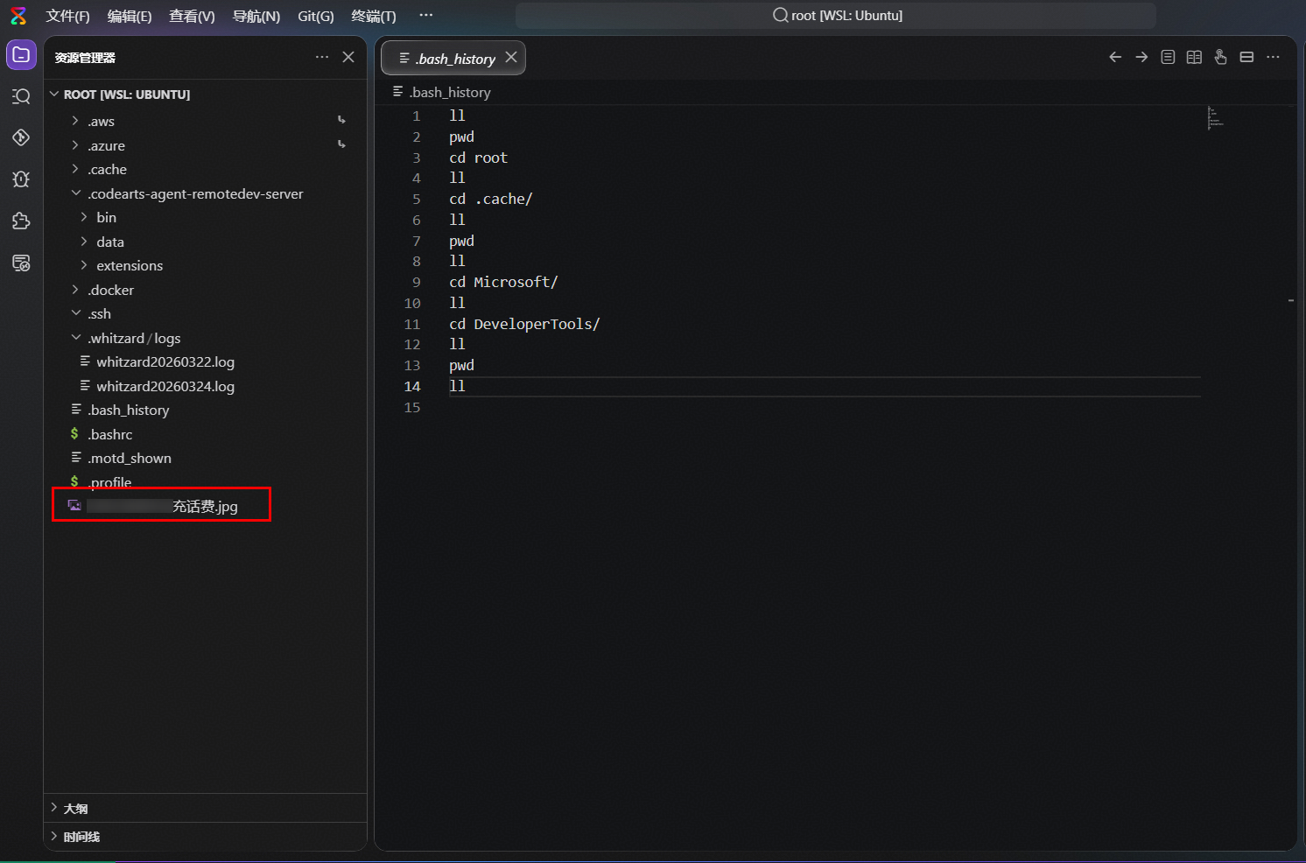This screenshot has height=863, width=1306.
Task: Expand the .azure folder
Action: click(x=75, y=145)
